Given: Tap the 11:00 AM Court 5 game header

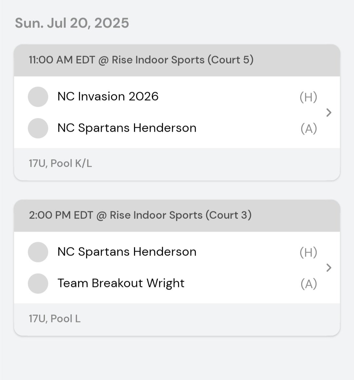Looking at the screenshot, I should click(x=141, y=60).
